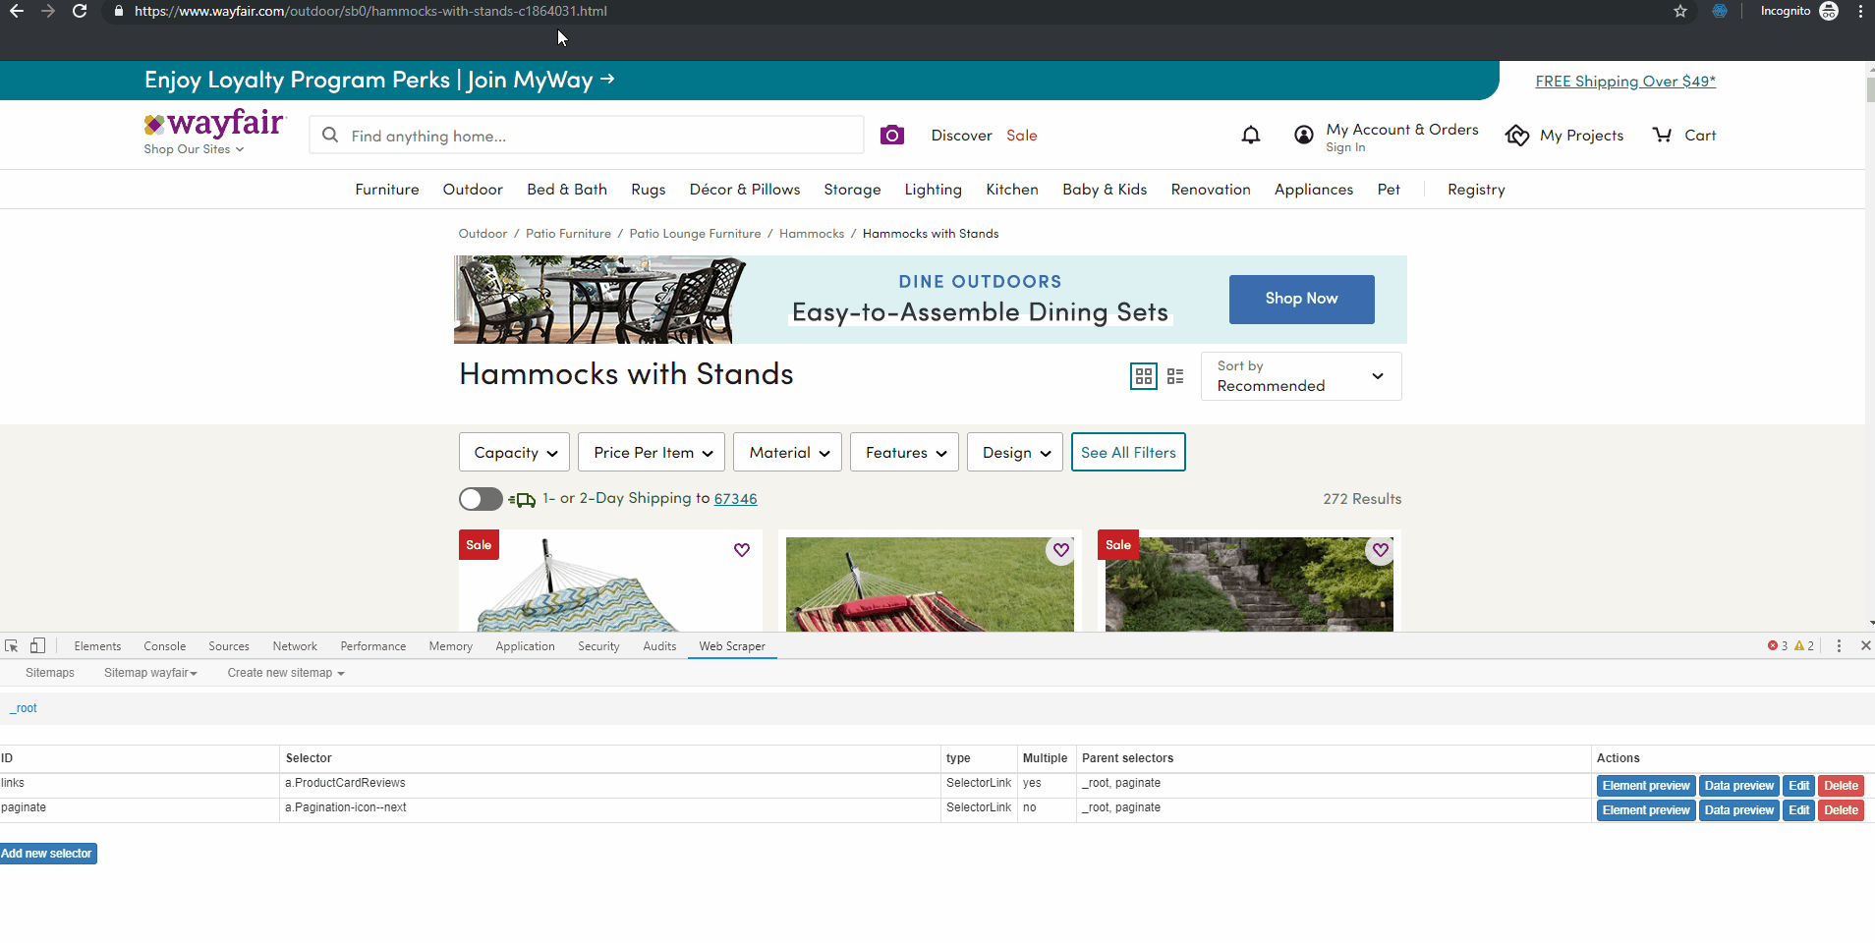Open the Lighting navigation menu
The height and width of the screenshot is (943, 1875).
point(933,189)
